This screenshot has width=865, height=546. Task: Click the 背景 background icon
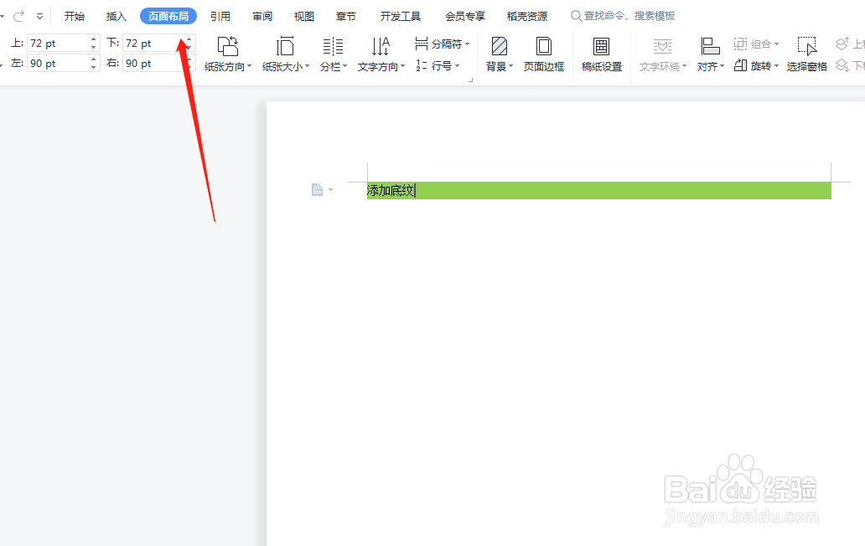pos(500,46)
